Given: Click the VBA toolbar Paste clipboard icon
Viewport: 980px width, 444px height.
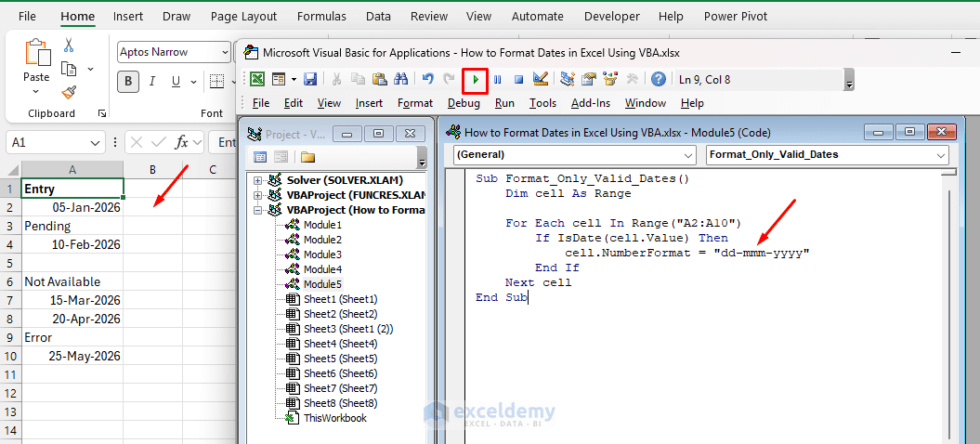Looking at the screenshot, I should [x=379, y=80].
